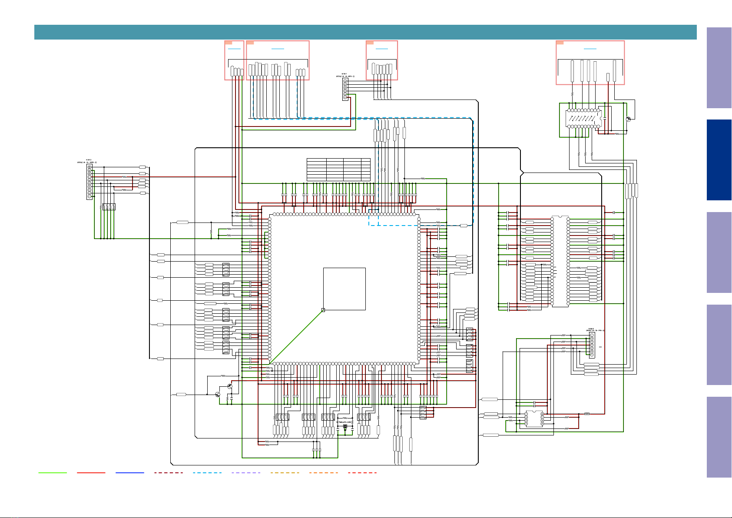Click the N1012 ten-pin connector symbol
732x518 pixels.
[x=89, y=182]
